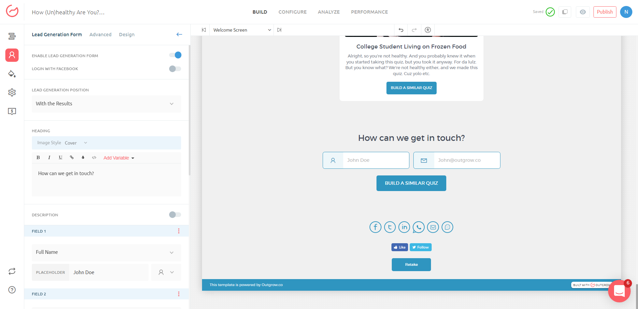The height and width of the screenshot is (309, 638).
Task: Go to next screen arrow
Action: click(x=279, y=30)
